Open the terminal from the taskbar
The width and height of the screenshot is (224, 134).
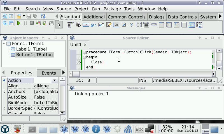[32, 129]
